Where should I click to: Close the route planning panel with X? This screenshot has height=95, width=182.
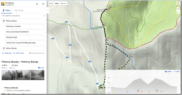click(44, 16)
